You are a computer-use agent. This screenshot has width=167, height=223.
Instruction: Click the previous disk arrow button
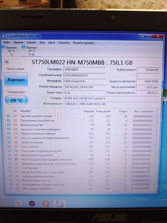[x=6, y=62]
